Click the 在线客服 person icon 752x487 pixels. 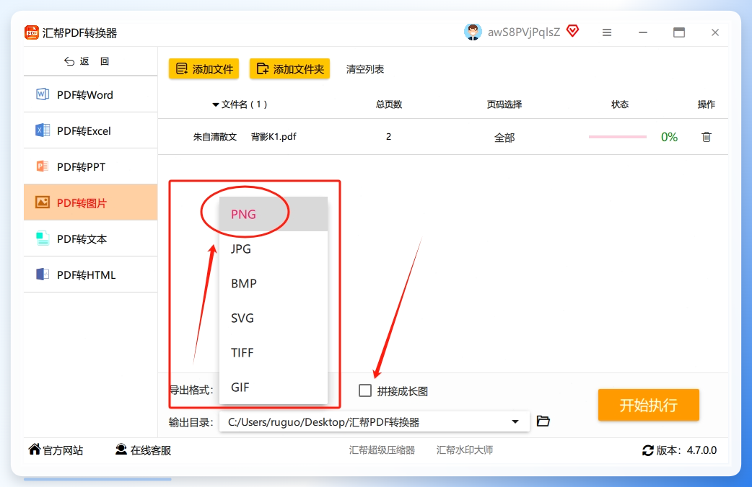pyautogui.click(x=121, y=449)
